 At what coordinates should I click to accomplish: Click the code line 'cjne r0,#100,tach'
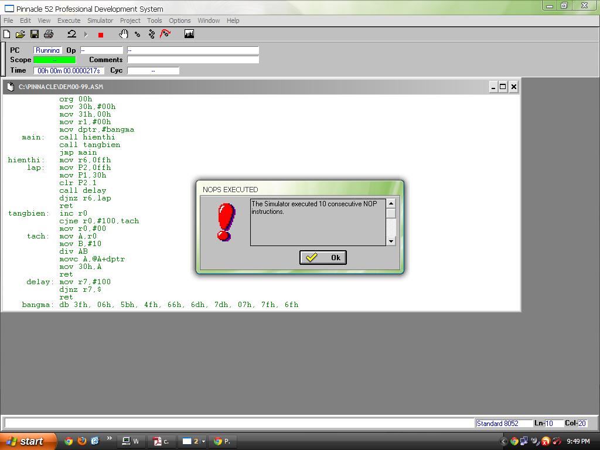click(99, 221)
